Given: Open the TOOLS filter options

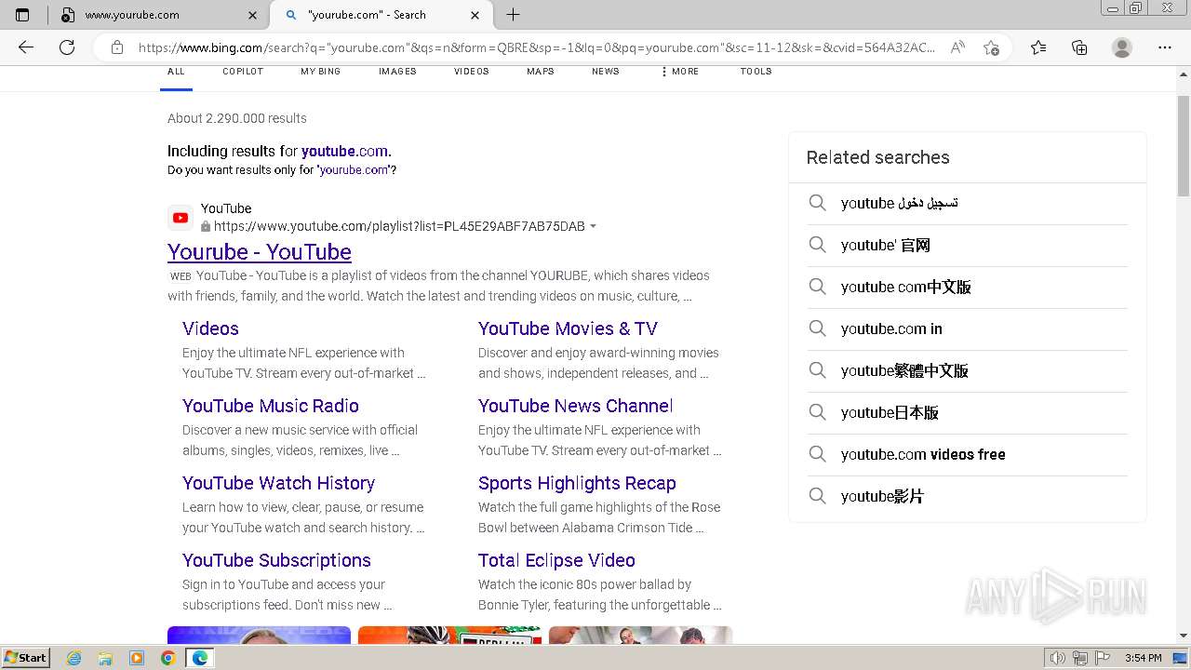Looking at the screenshot, I should coord(756,72).
